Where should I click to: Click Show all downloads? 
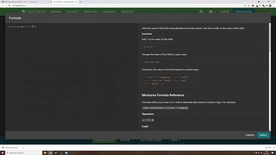pyautogui.click(x=268, y=148)
